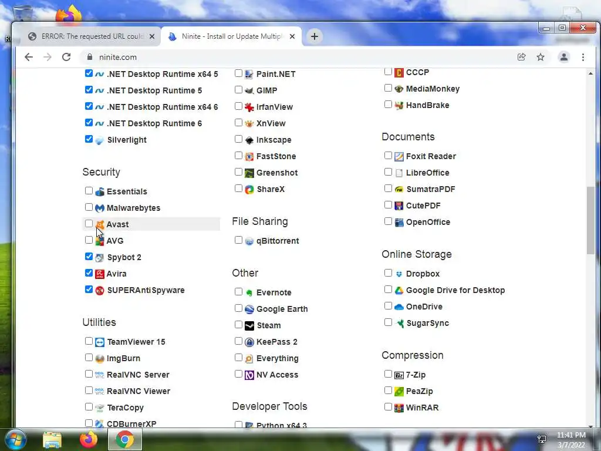
Task: Click the OpenOffice label
Action: (428, 222)
